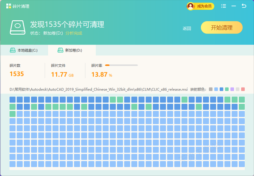Click the app logo in title bar
The image size is (254, 176).
pyautogui.click(x=8, y=6)
